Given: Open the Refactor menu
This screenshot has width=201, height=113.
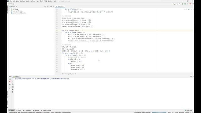Looking at the screenshot, I should click(x=33, y=1).
